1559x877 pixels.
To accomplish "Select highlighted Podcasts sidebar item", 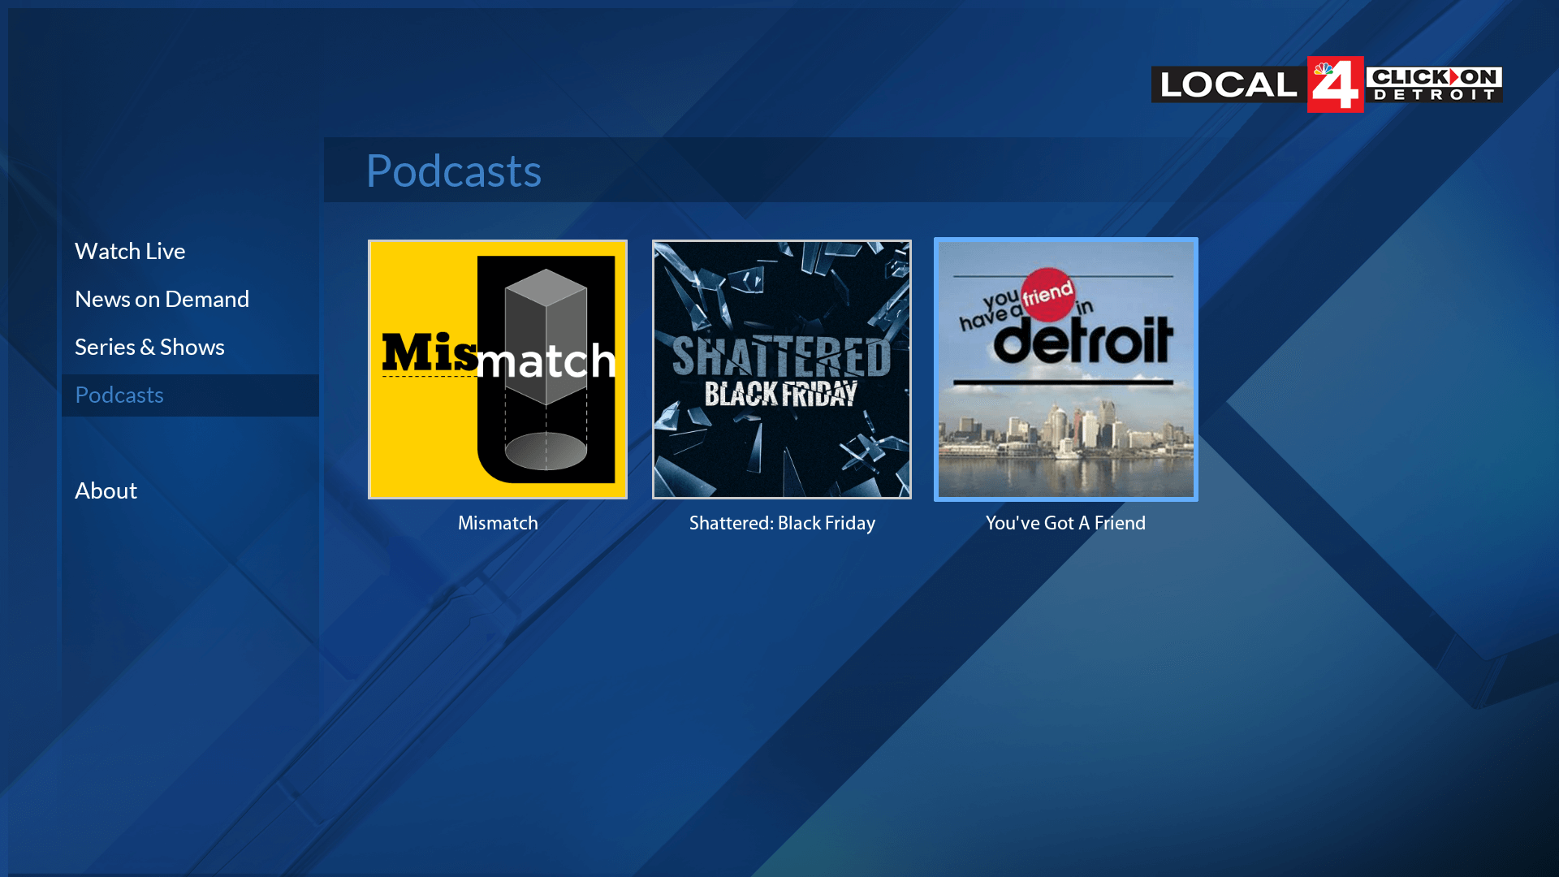I will click(x=119, y=395).
